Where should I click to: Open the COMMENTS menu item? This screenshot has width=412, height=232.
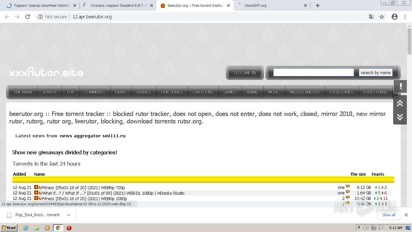[x=95, y=92]
